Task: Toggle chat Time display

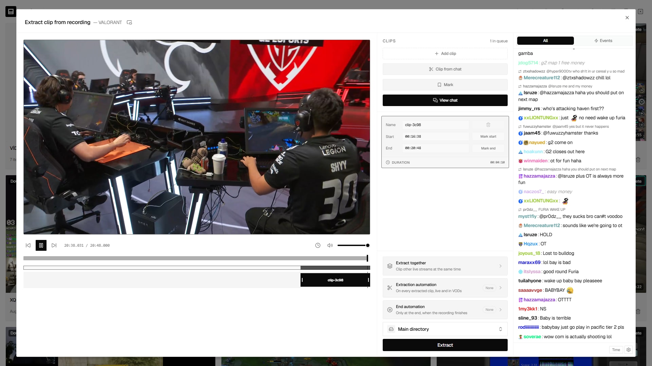Action: click(616, 350)
